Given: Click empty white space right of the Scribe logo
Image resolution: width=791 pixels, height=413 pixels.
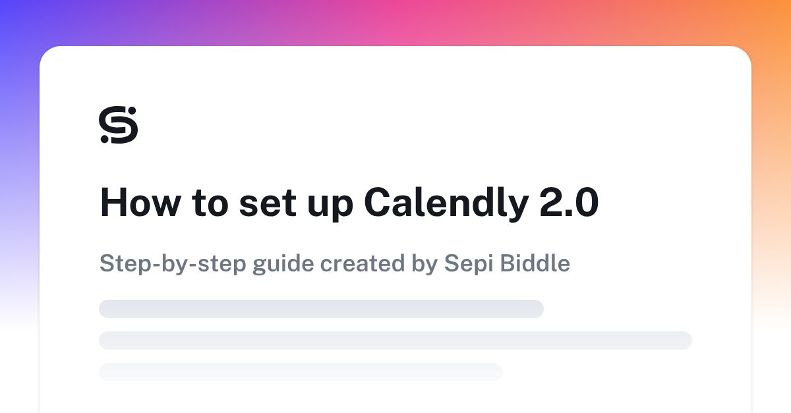Looking at the screenshot, I should tap(395, 124).
